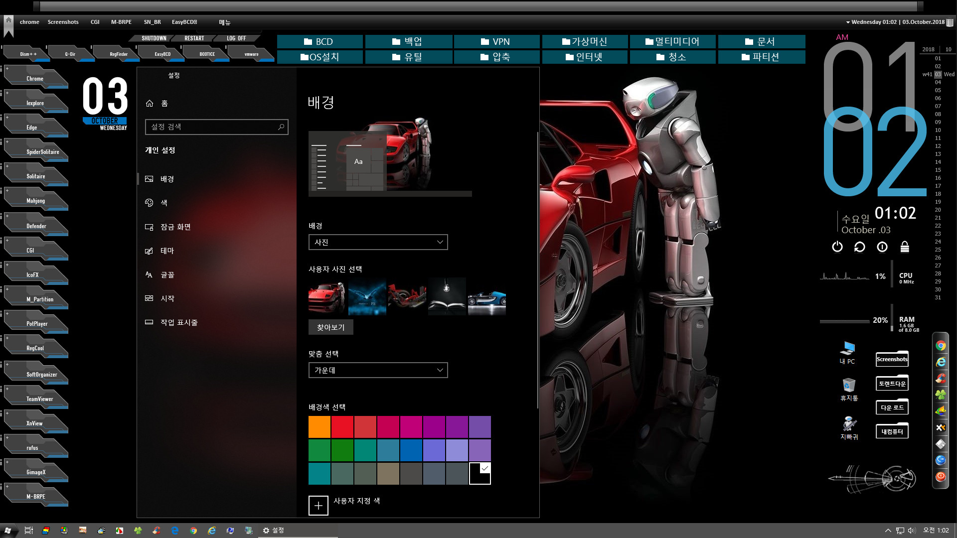957x538 pixels.
Task: Open the 내 PC desktop icon
Action: 847,353
